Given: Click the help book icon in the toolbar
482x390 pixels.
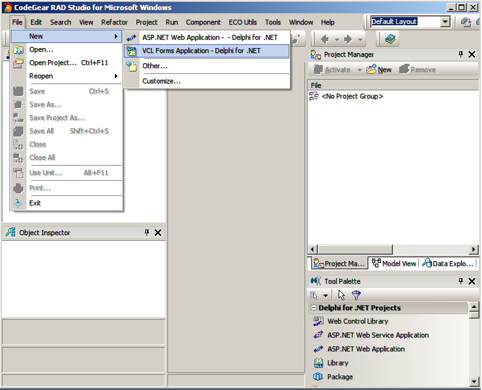Looking at the screenshot, I should (x=391, y=39).
